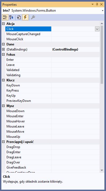This screenshot has height=191, width=106.
Task: Click the vertical scrollbar thumb
Action: [x=102, y=55]
